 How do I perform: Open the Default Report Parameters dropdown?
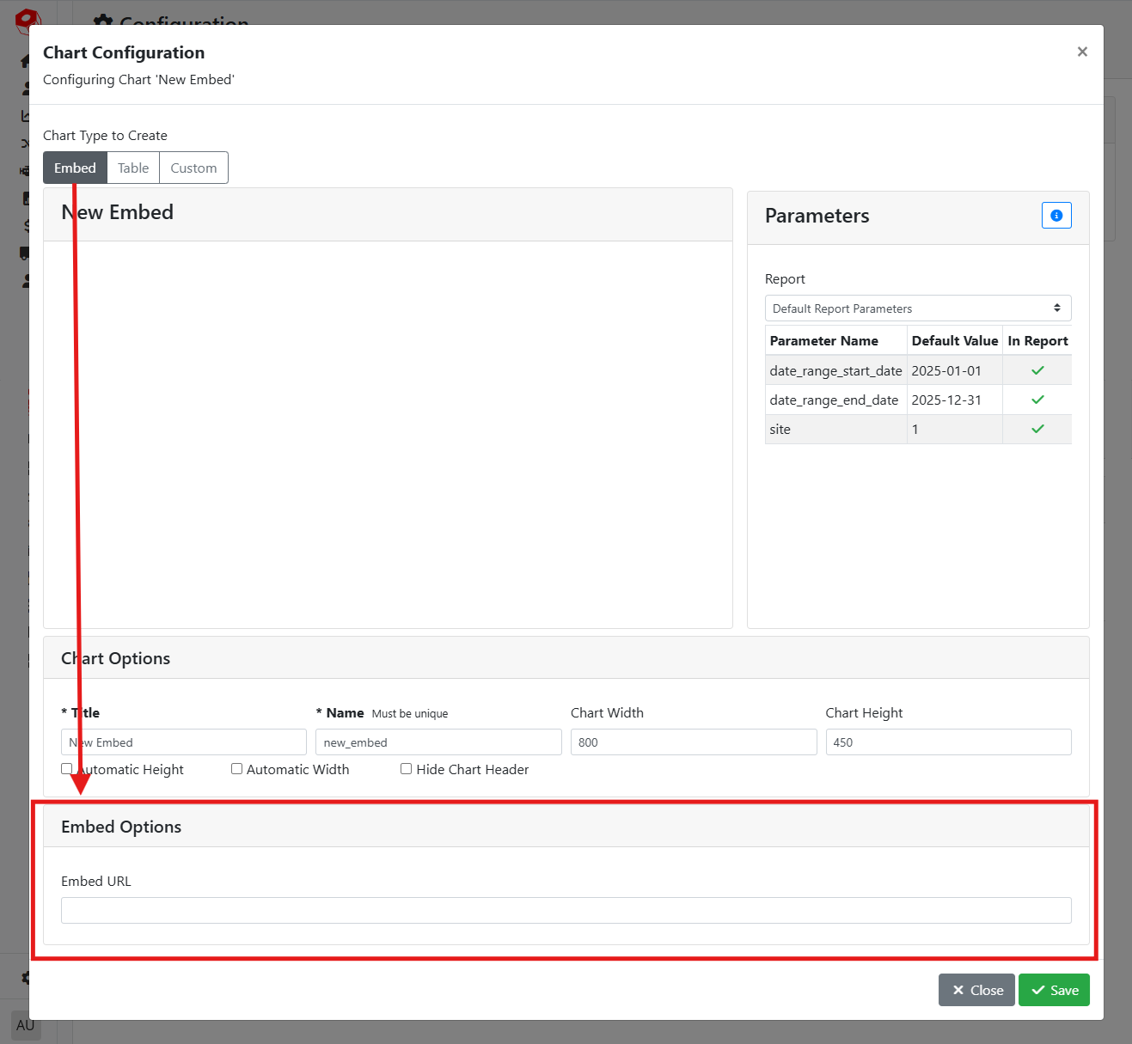coord(917,308)
